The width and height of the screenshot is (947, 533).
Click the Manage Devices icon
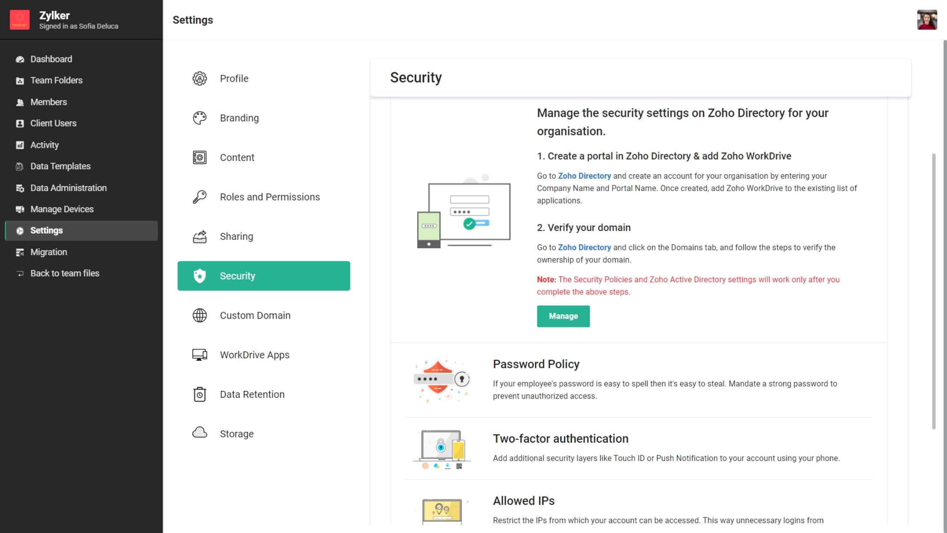pyautogui.click(x=20, y=210)
